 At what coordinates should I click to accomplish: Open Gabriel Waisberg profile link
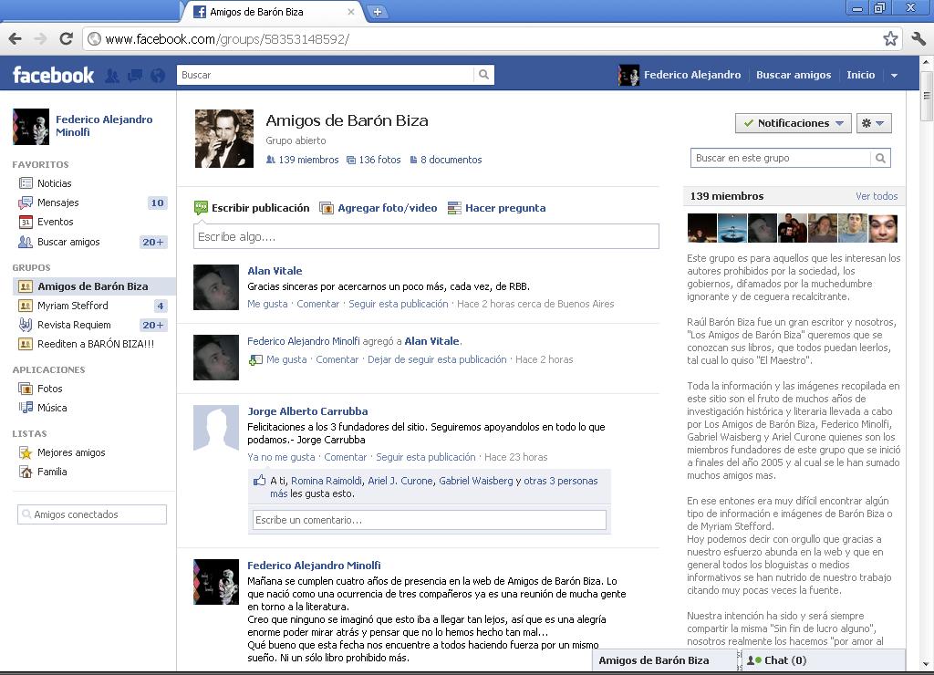475,481
